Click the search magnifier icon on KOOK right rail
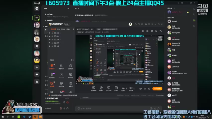Viewport: 212px width, 119px height. click(x=194, y=26)
